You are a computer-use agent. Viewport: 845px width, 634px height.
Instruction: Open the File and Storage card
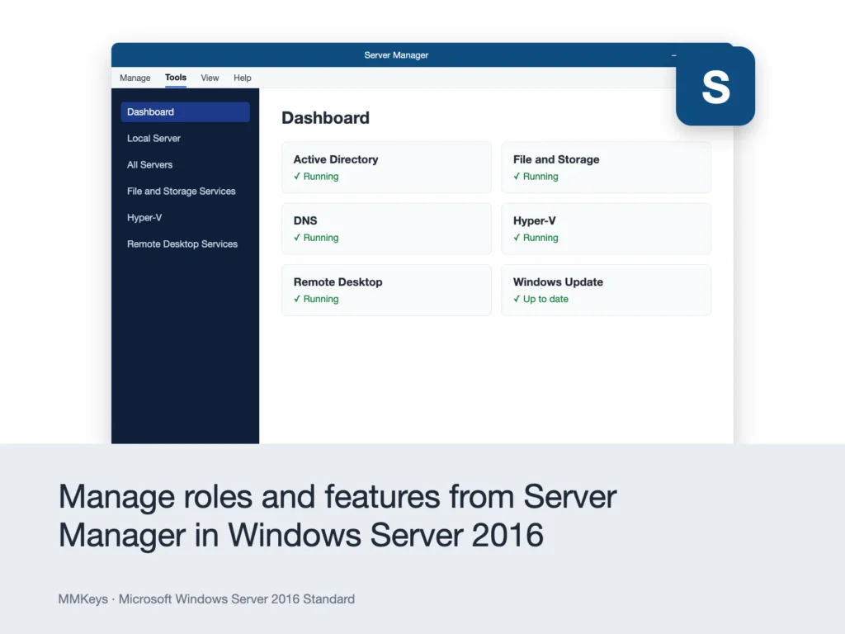point(606,168)
